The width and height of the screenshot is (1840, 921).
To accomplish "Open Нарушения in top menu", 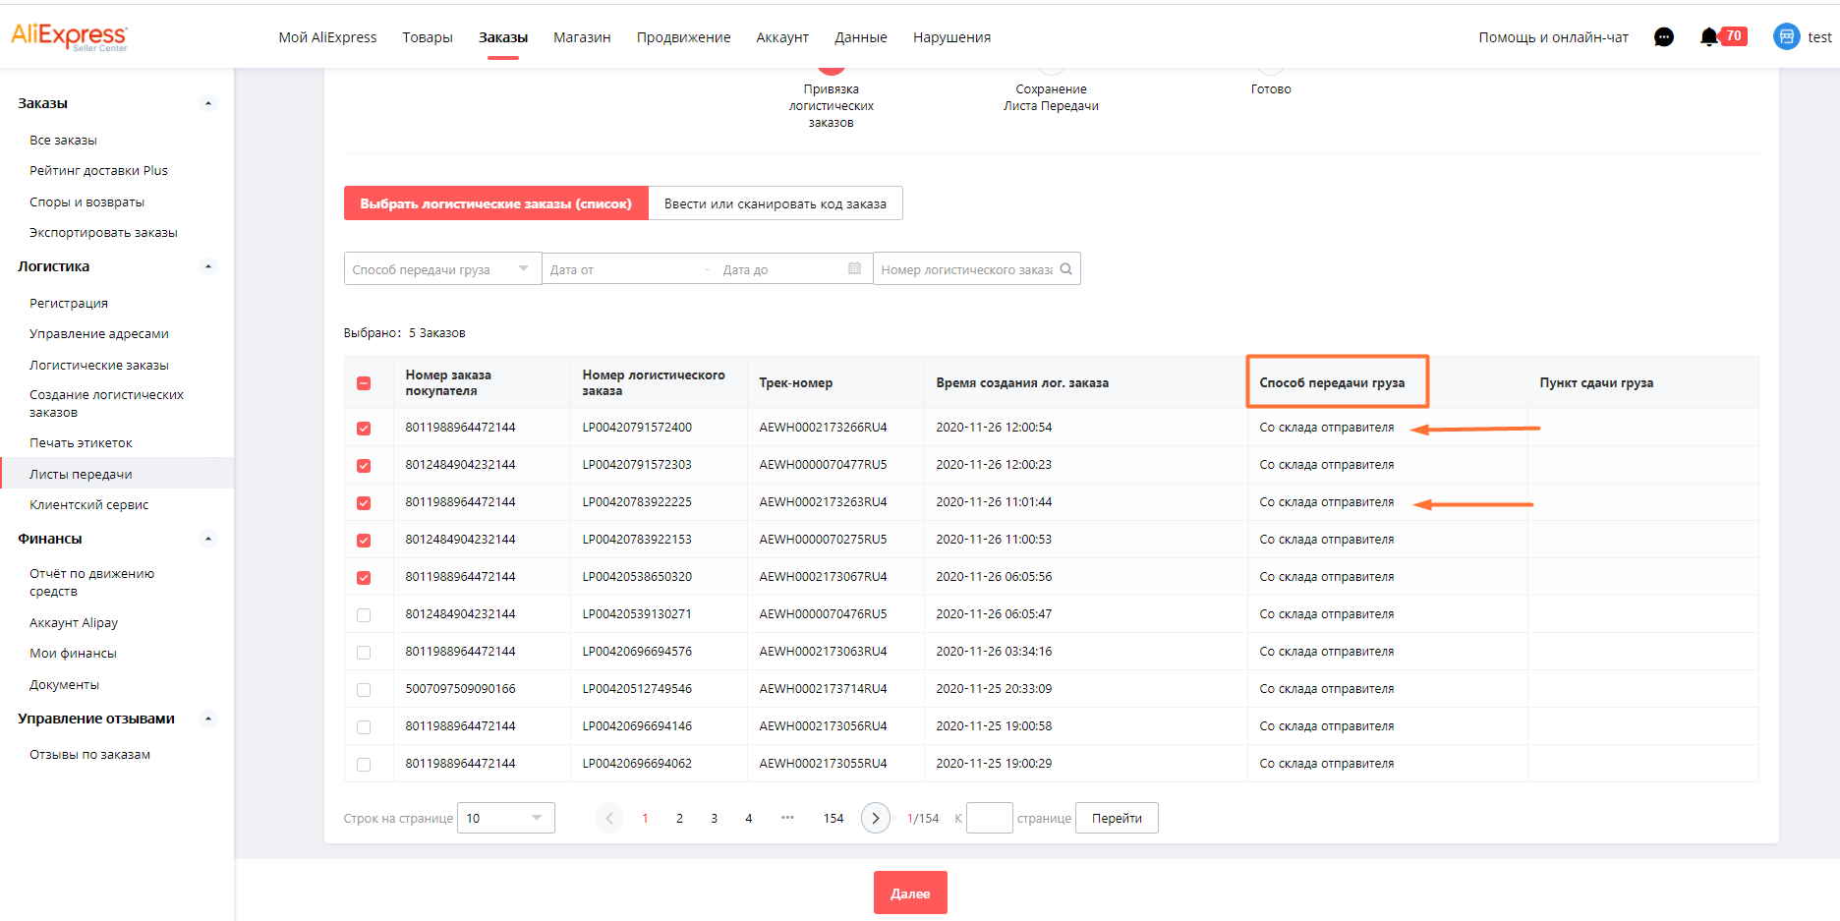I will click(x=951, y=37).
